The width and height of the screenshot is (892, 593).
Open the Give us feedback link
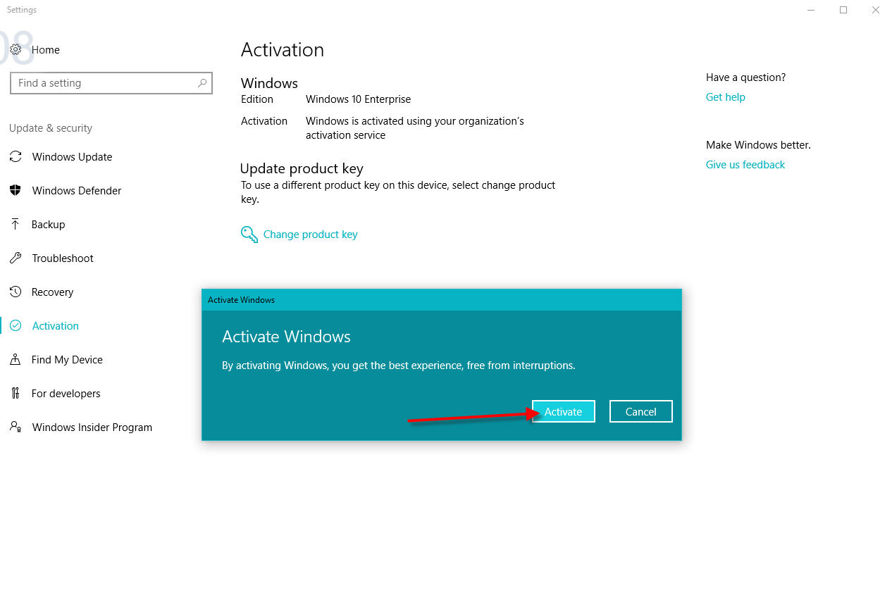745,165
